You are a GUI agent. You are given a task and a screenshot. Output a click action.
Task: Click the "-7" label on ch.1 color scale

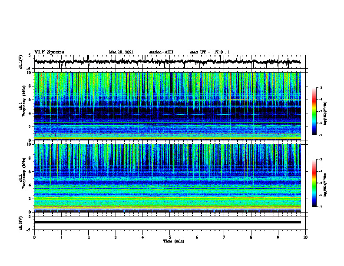pos(321,135)
